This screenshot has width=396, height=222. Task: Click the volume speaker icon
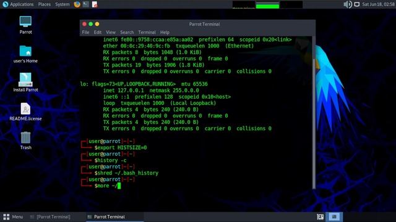click(x=348, y=4)
